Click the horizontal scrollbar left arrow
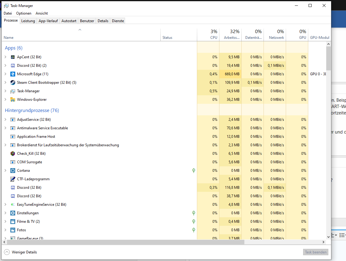346x261 pixels. coord(4,242)
